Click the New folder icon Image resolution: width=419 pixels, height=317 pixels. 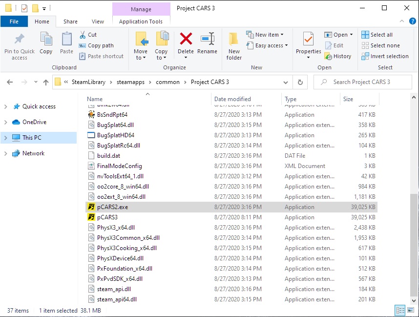[x=234, y=39]
